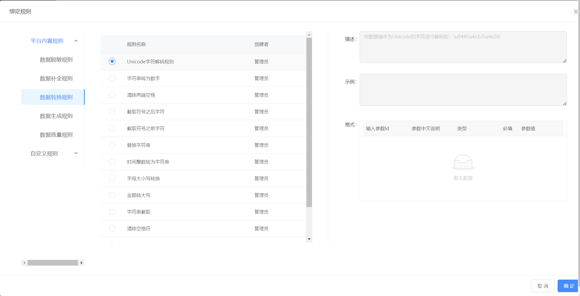The width and height of the screenshot is (580, 296).
Task: Click the 示例 text area
Action: pyautogui.click(x=463, y=90)
